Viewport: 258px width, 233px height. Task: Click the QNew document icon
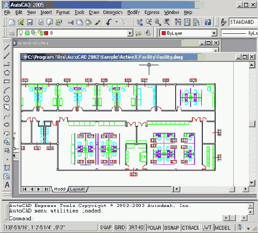pyautogui.click(x=12, y=22)
